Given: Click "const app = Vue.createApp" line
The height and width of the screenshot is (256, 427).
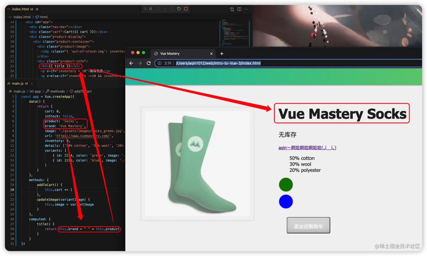Looking at the screenshot, I should 48,97.
